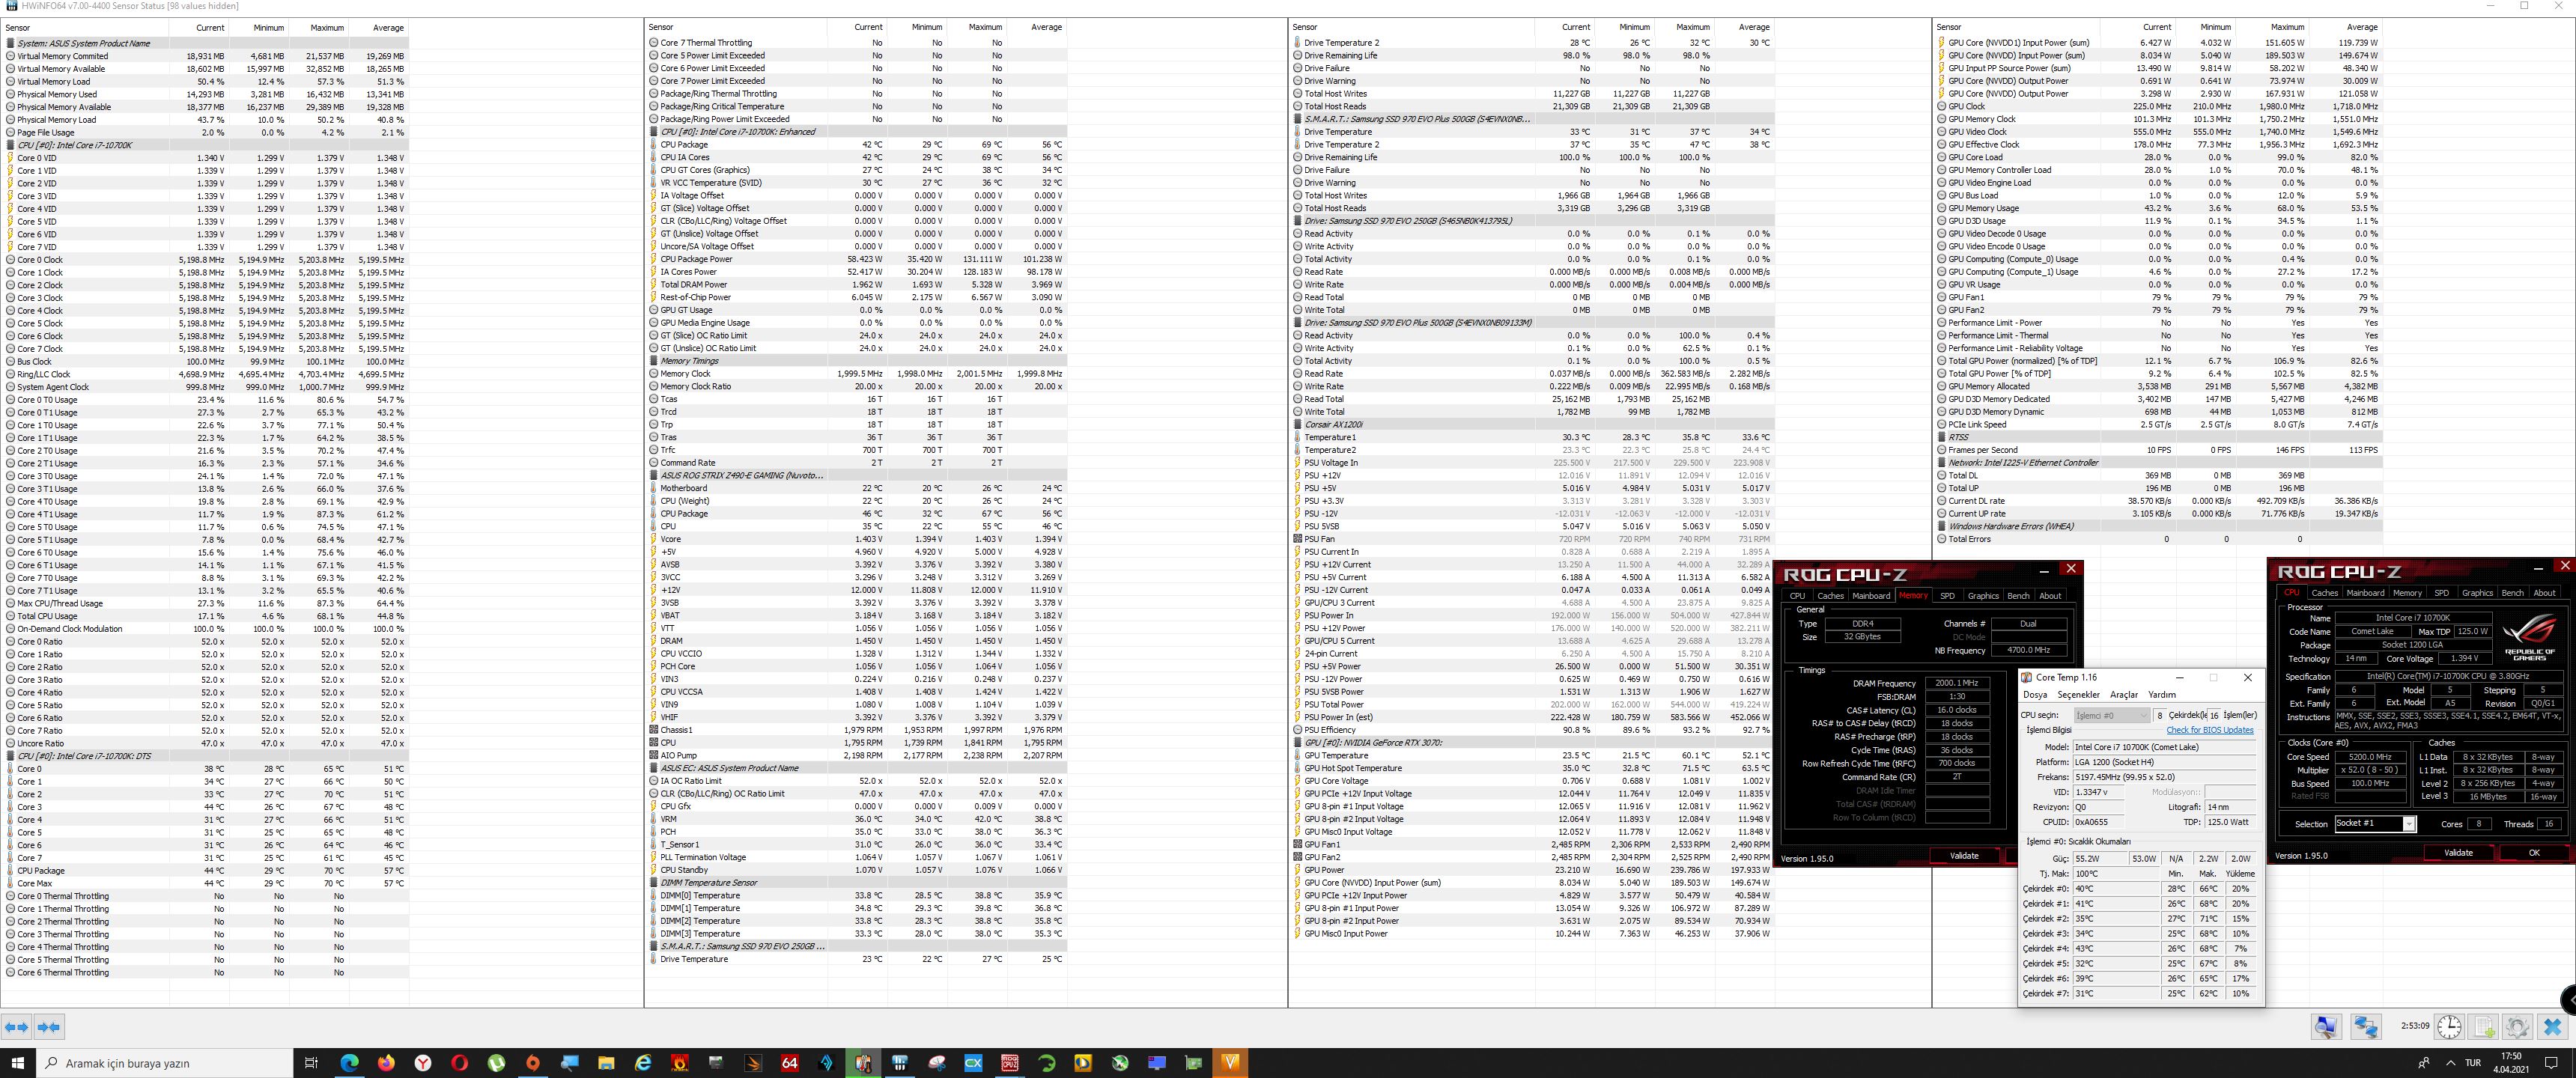Viewport: 2576px width, 1078px height.
Task: Click HWiNFO blue X close sensors icon
Action: pyautogui.click(x=2552, y=1027)
